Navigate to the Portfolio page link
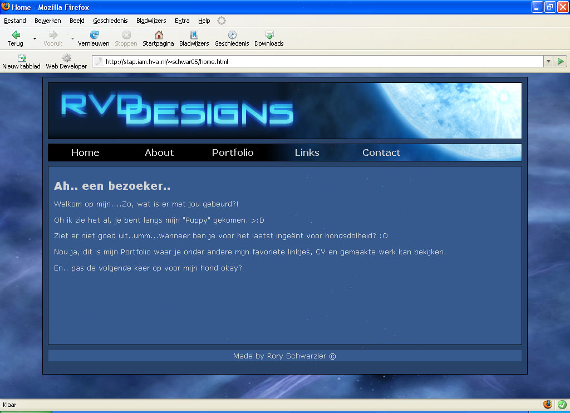The image size is (570, 413). 233,153
